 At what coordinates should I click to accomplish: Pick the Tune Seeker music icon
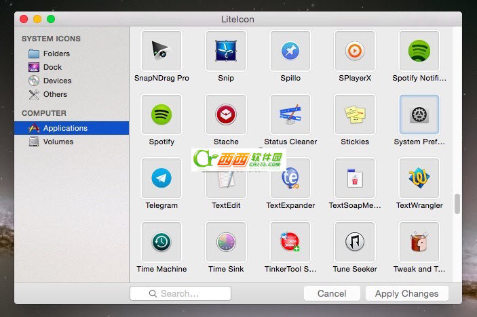pos(355,242)
